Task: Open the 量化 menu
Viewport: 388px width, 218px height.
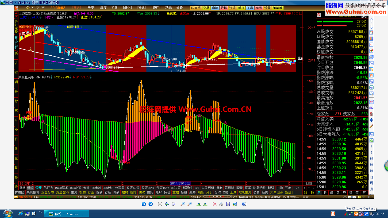Action: (128, 8)
